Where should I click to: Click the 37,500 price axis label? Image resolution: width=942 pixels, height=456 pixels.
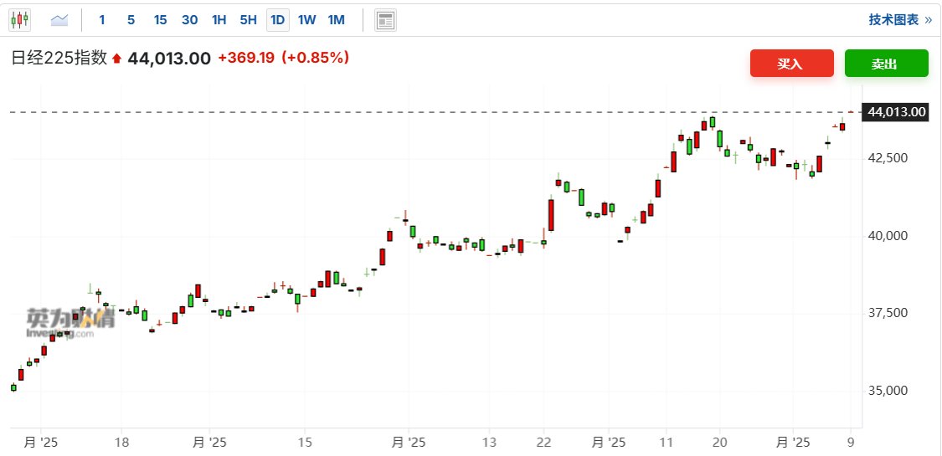click(889, 313)
